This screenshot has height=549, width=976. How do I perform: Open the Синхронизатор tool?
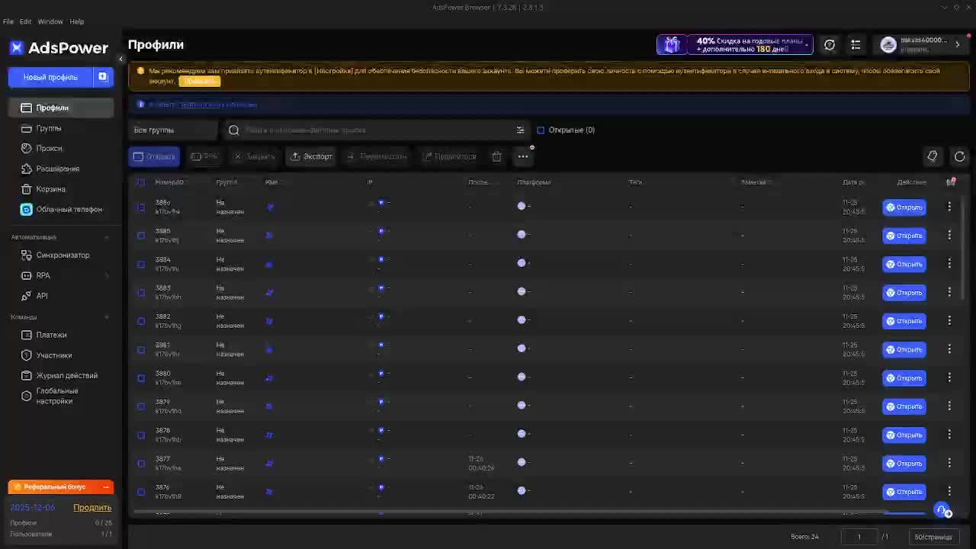tap(61, 255)
